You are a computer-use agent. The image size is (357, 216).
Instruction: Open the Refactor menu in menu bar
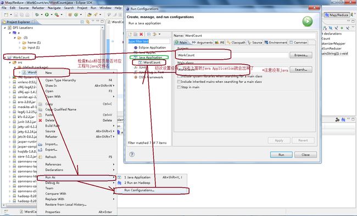click(38, 8)
